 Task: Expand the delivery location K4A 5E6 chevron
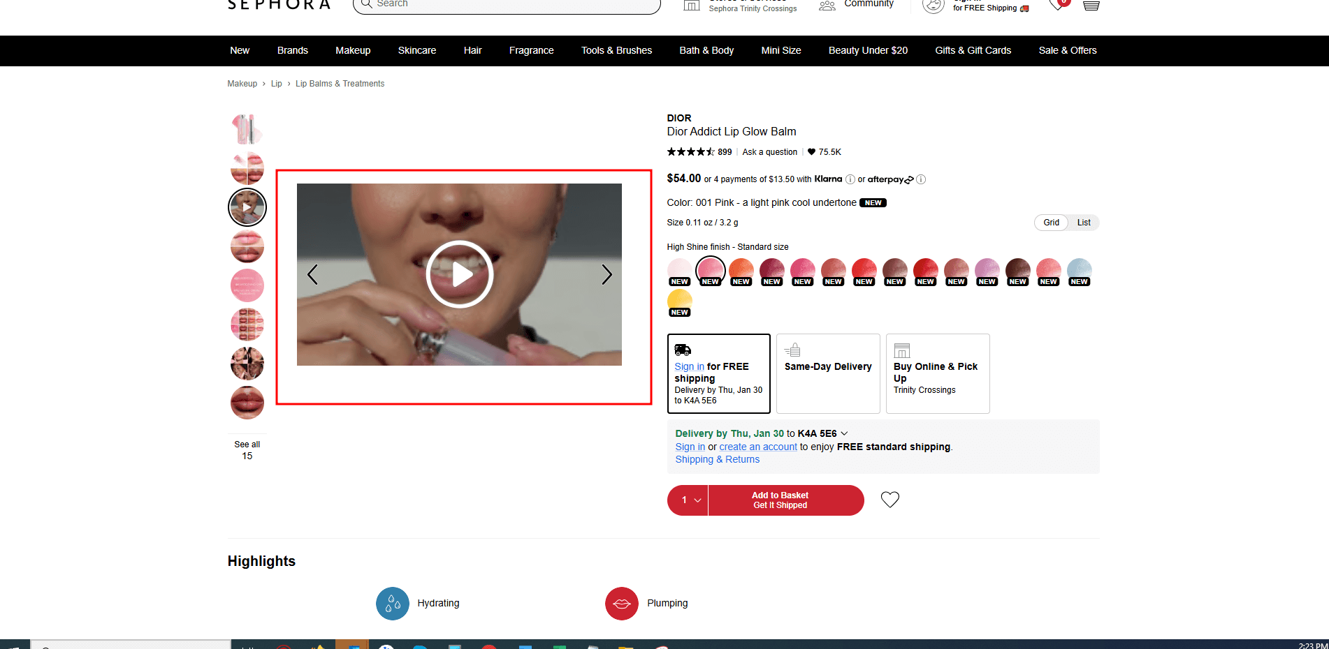(843, 433)
